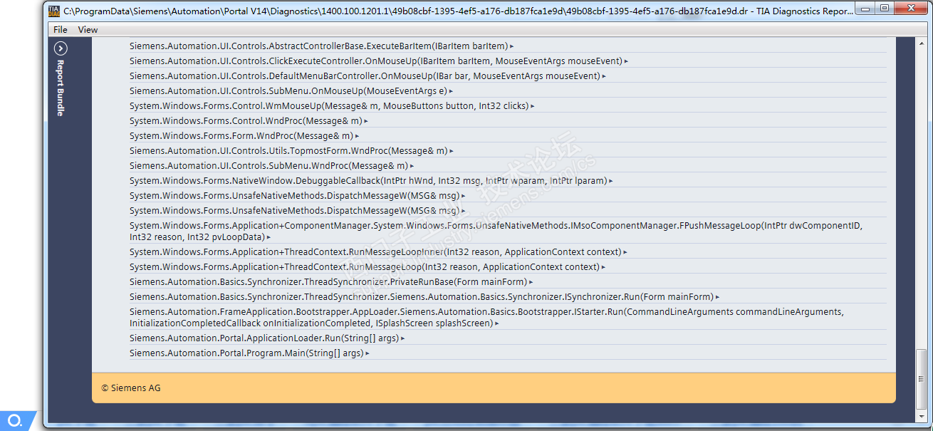This screenshot has height=431, width=933.
Task: Open the File menu
Action: (x=61, y=29)
